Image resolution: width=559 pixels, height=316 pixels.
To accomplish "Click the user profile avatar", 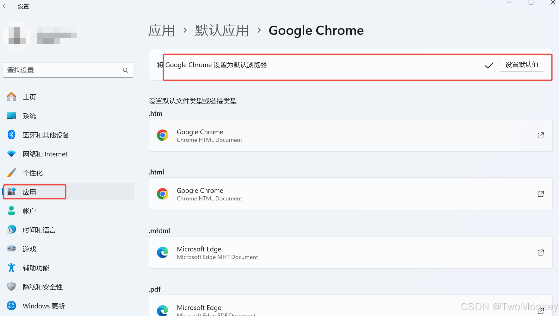I will coord(17,36).
